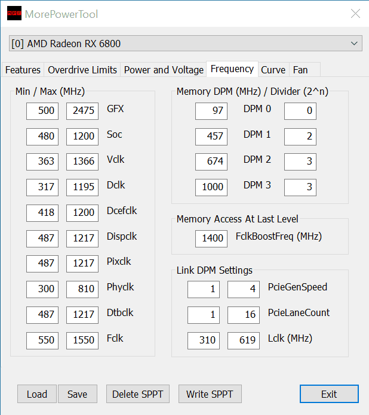Click Phyclk minimum field showing 300
This screenshot has width=369, height=415.
click(42, 289)
